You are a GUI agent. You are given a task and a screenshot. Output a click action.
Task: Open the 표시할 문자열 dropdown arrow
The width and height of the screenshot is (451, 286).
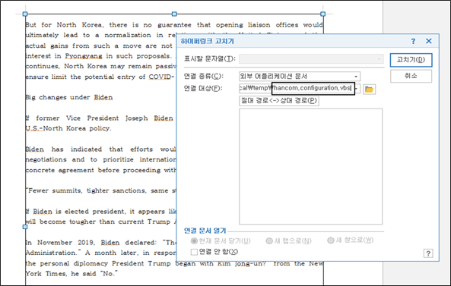point(379,59)
